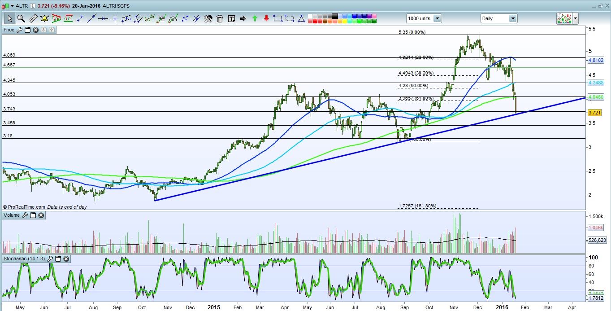Viewport: 611px width, 311px height.
Task: Click the trash can delete objects icon
Action: [x=220, y=18]
